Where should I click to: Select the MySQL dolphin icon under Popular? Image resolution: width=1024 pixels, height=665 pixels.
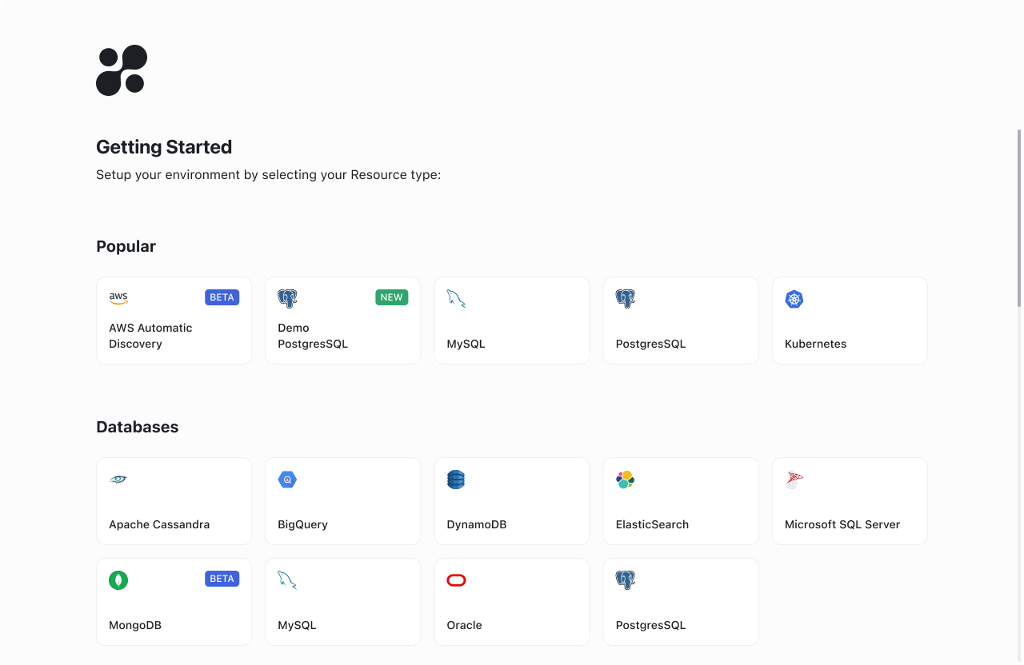click(456, 298)
